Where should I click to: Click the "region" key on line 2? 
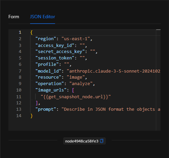point(46,39)
